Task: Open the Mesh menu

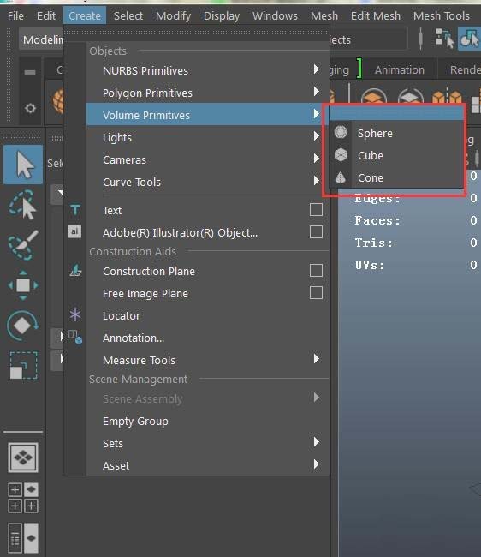Action: point(324,15)
